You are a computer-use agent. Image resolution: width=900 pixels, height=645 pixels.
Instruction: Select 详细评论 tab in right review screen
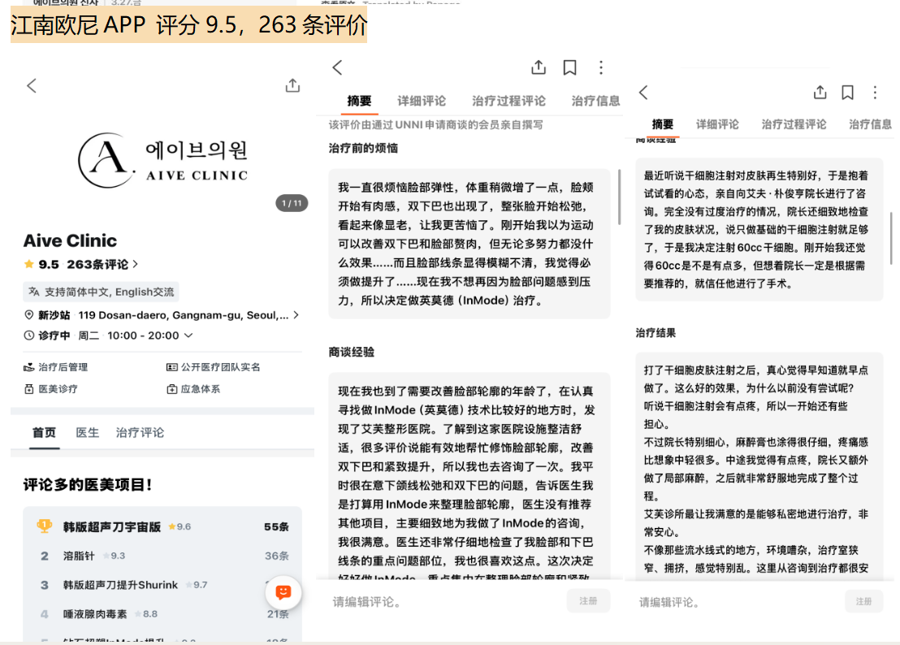717,124
